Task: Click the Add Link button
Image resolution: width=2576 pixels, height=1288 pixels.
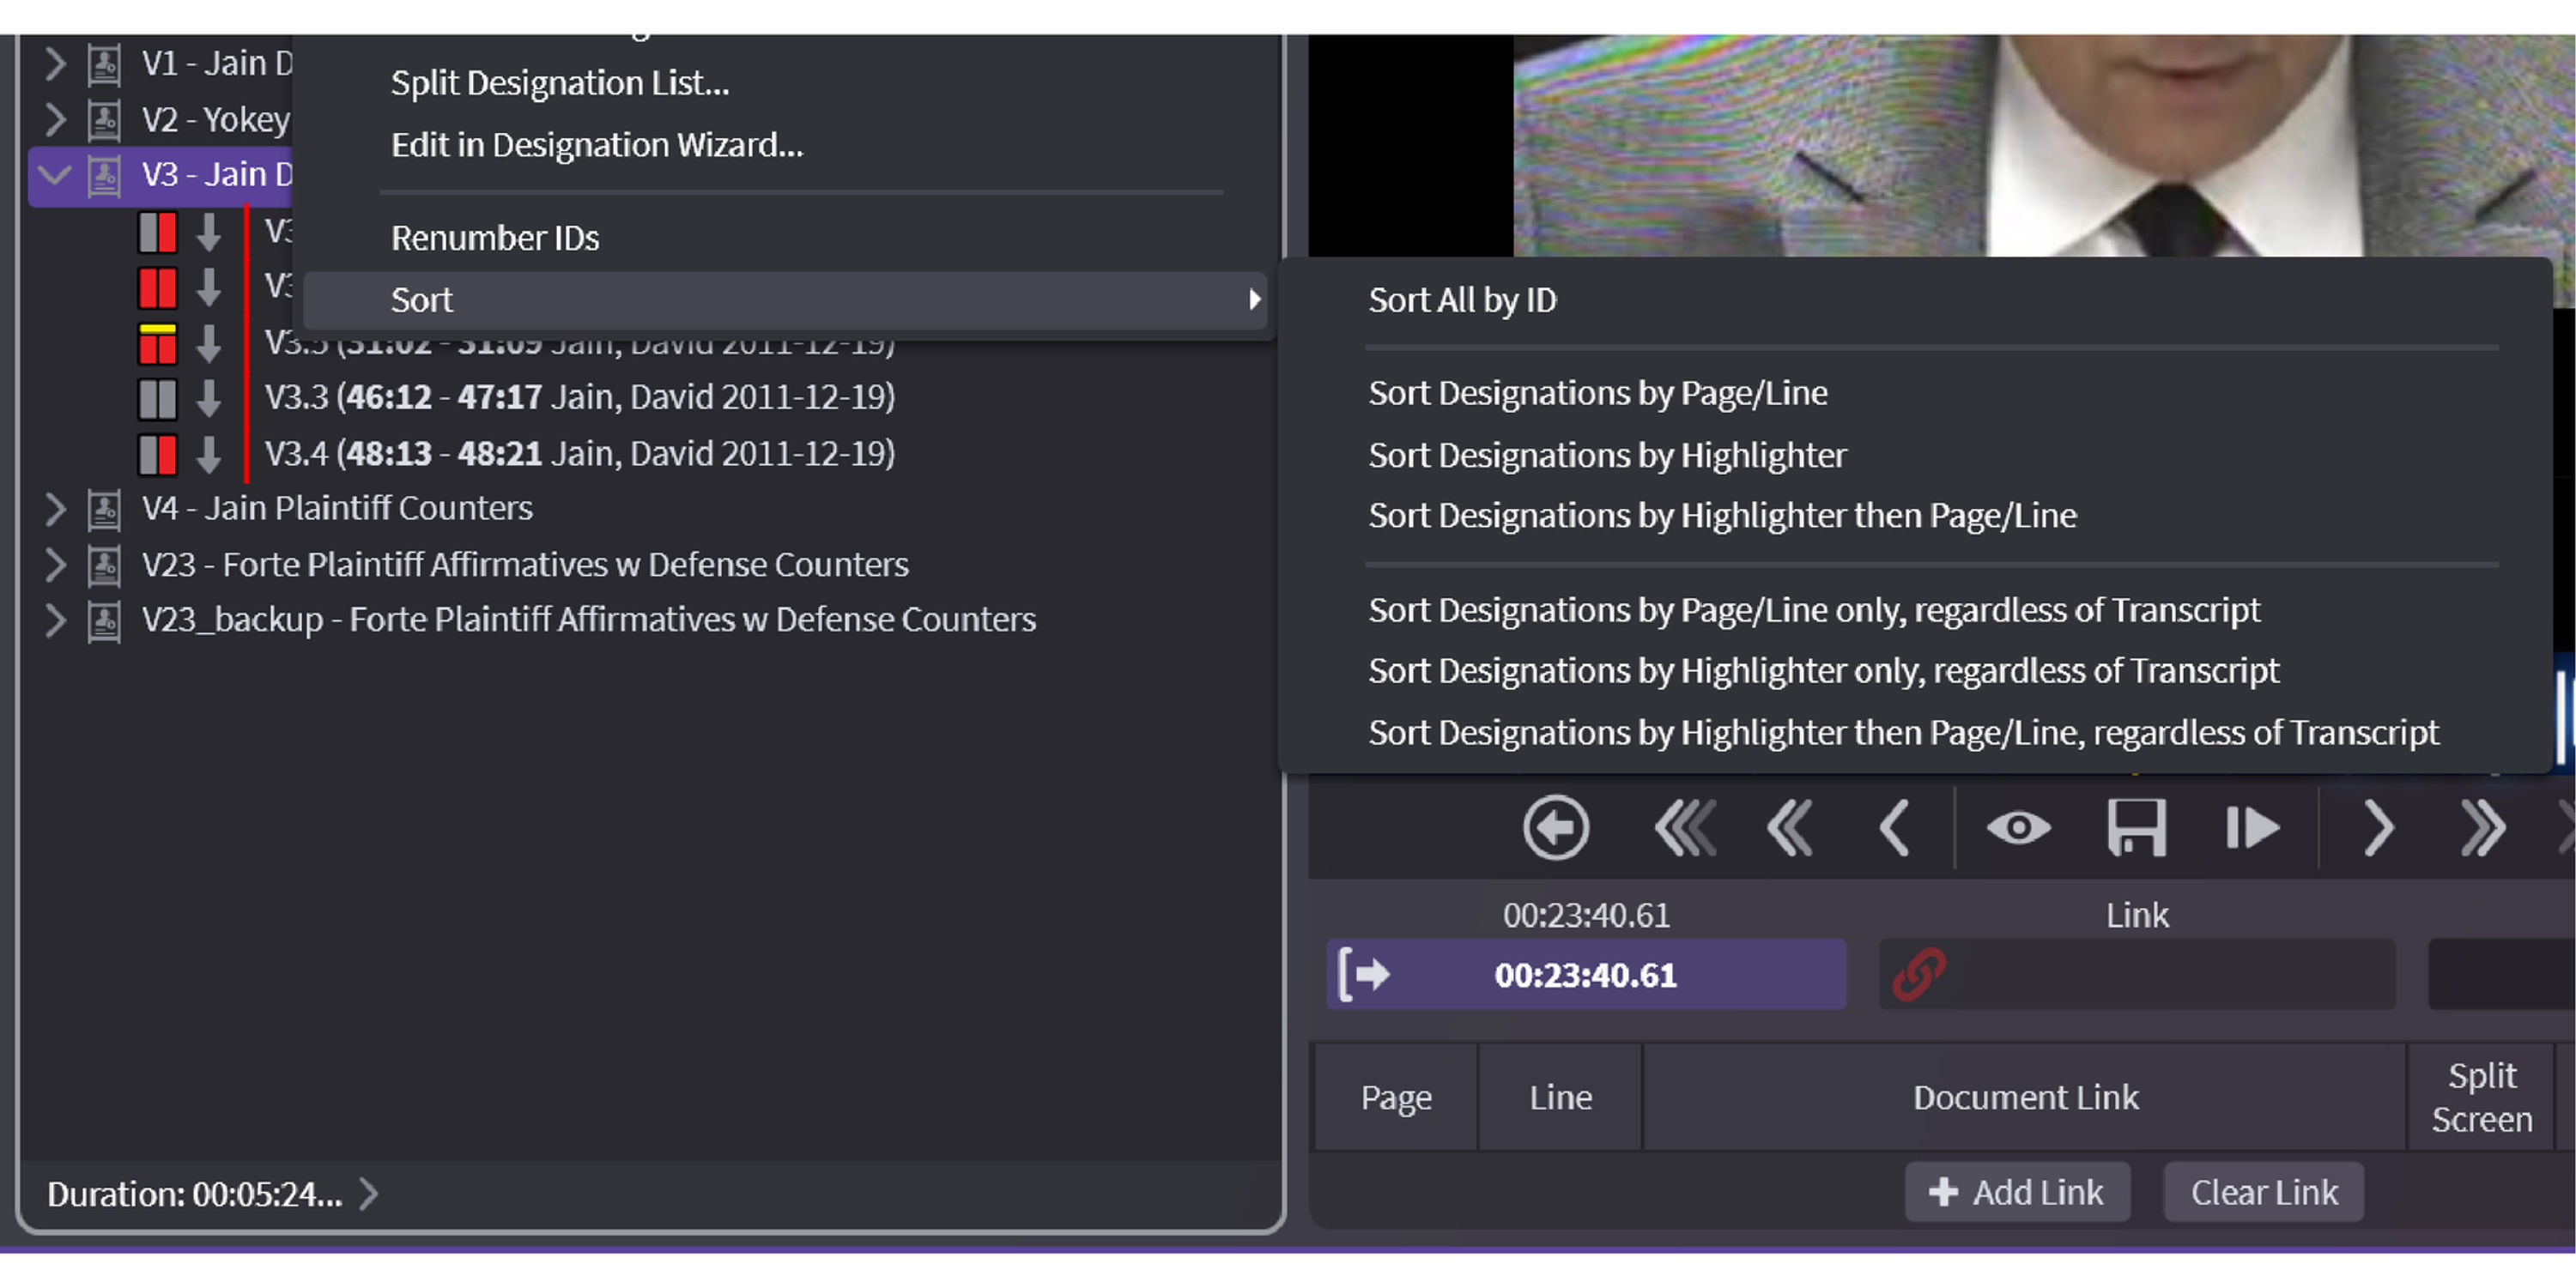Action: 2016,1192
